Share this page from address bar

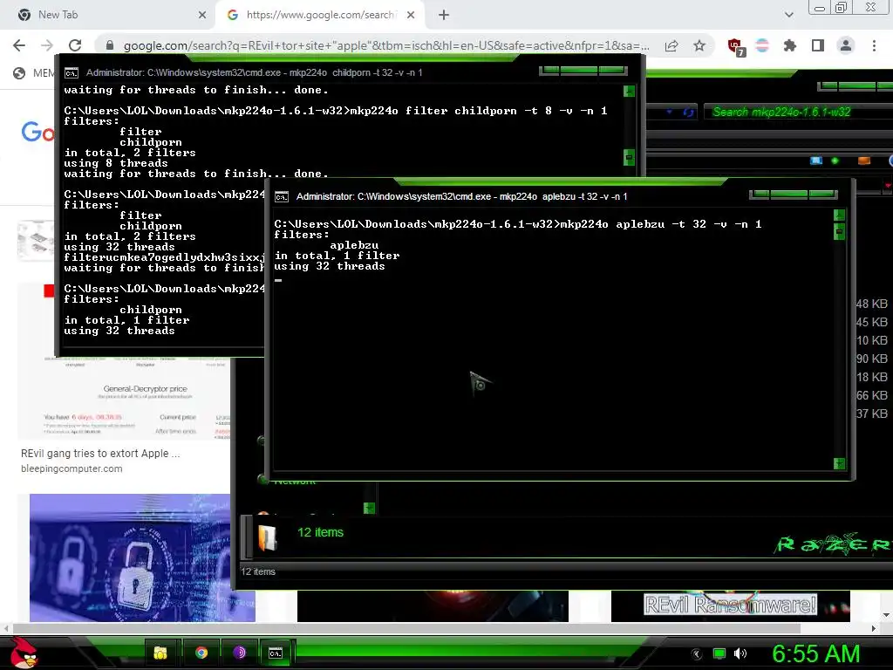coord(671,45)
